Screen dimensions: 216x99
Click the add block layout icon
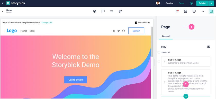[x=120, y=11]
